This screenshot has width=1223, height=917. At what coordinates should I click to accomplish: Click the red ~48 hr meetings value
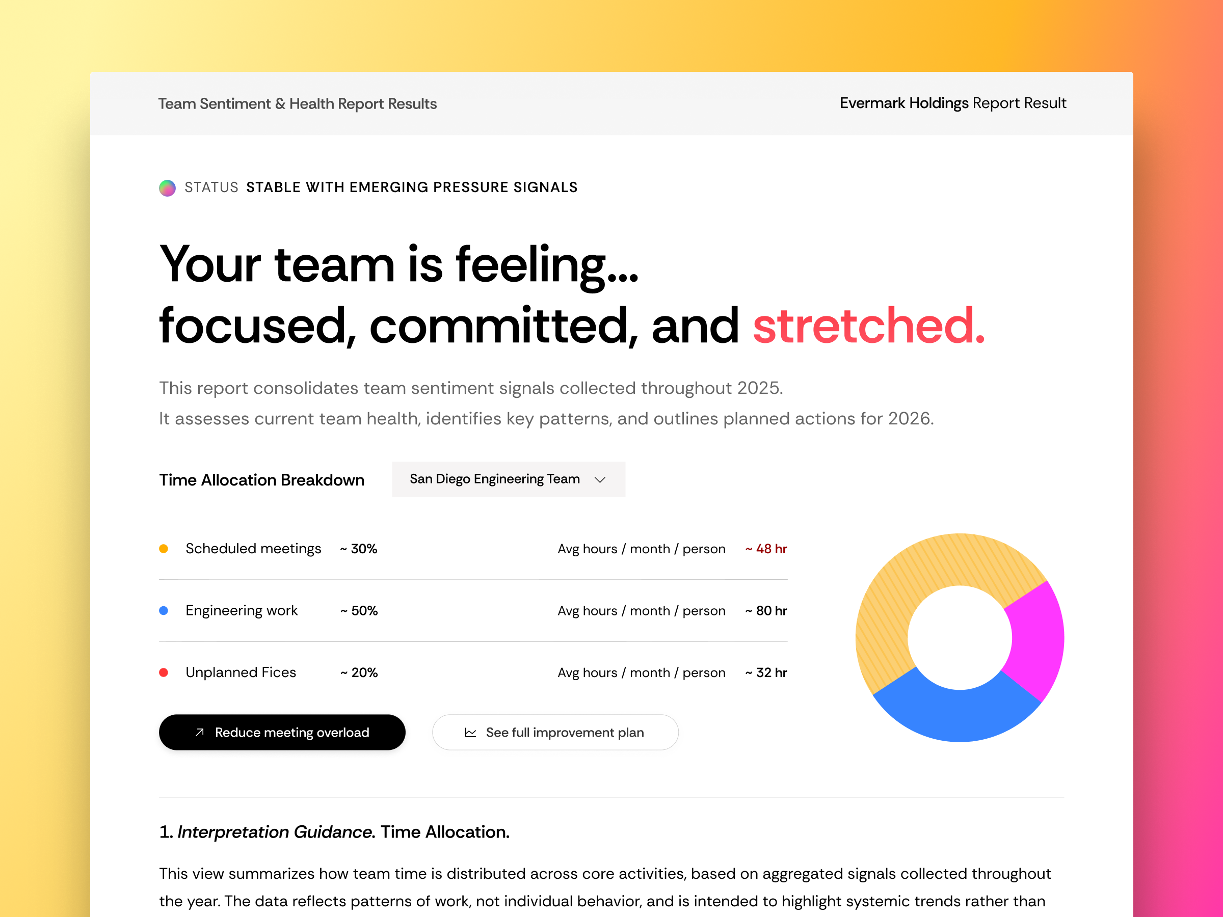pyautogui.click(x=766, y=548)
